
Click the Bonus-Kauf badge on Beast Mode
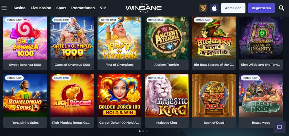pos(249,78)
